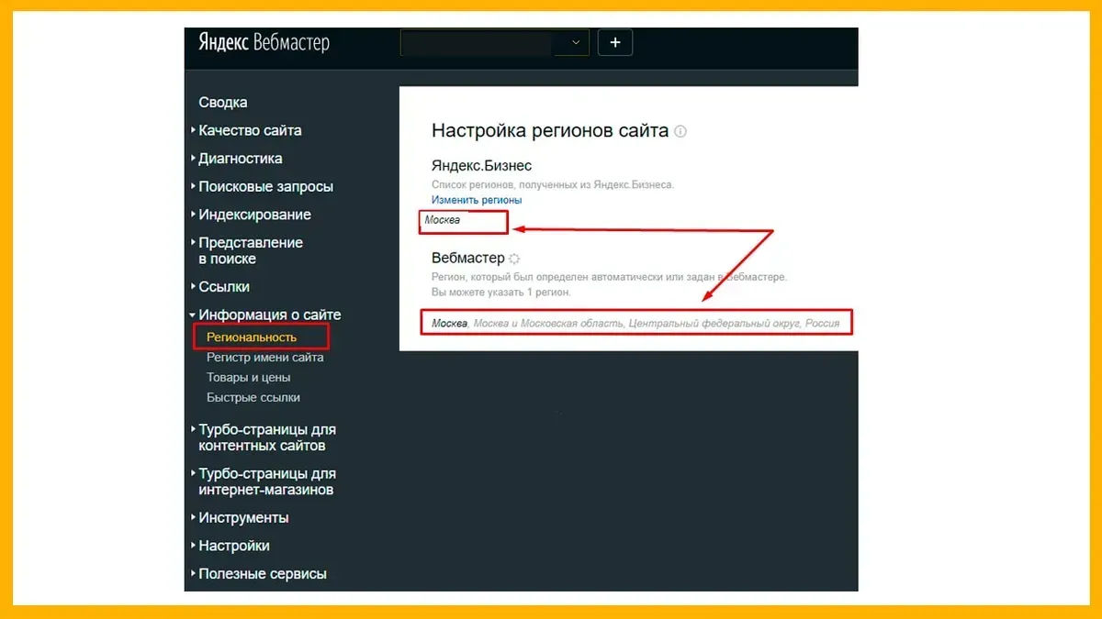1102x619 pixels.
Task: Collapse the Информация о сайте arrow
Action: click(x=193, y=315)
